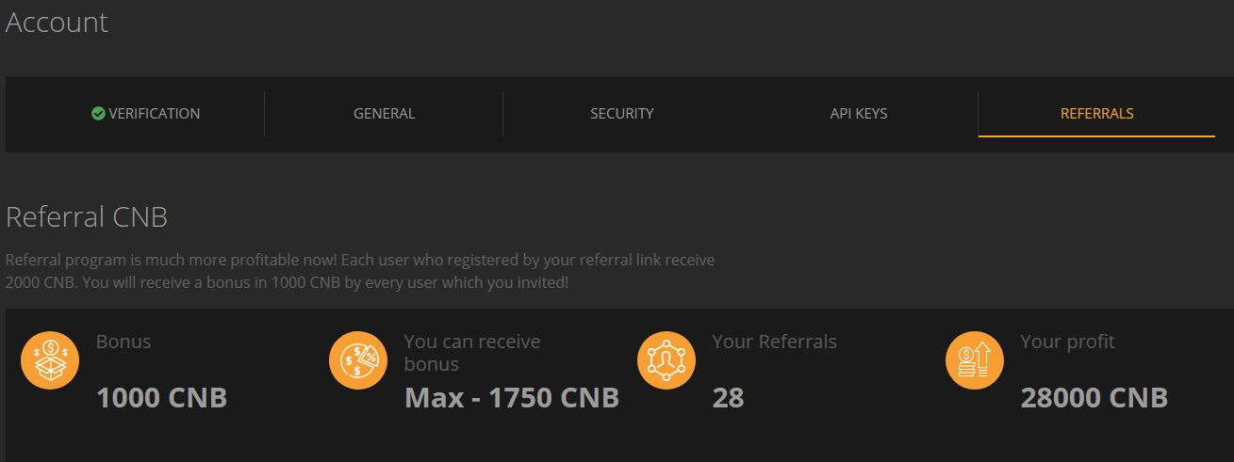Click the 1000 CNB bonus value
The image size is (1234, 462).
coord(162,398)
